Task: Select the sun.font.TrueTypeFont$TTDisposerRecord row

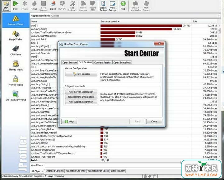Action: pyautogui.click(x=124, y=154)
